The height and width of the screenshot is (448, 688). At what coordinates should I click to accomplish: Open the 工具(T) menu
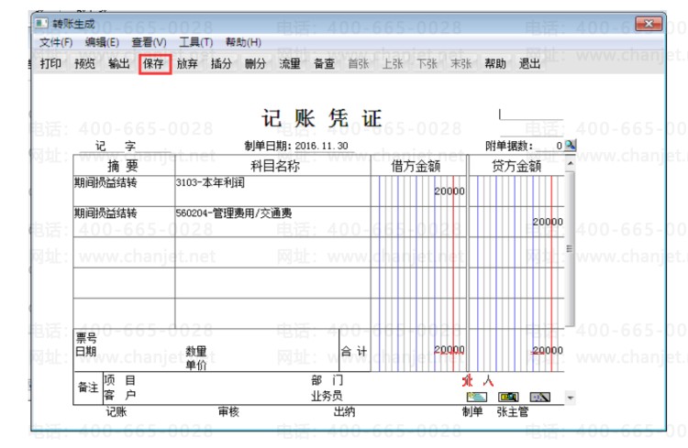click(x=195, y=42)
